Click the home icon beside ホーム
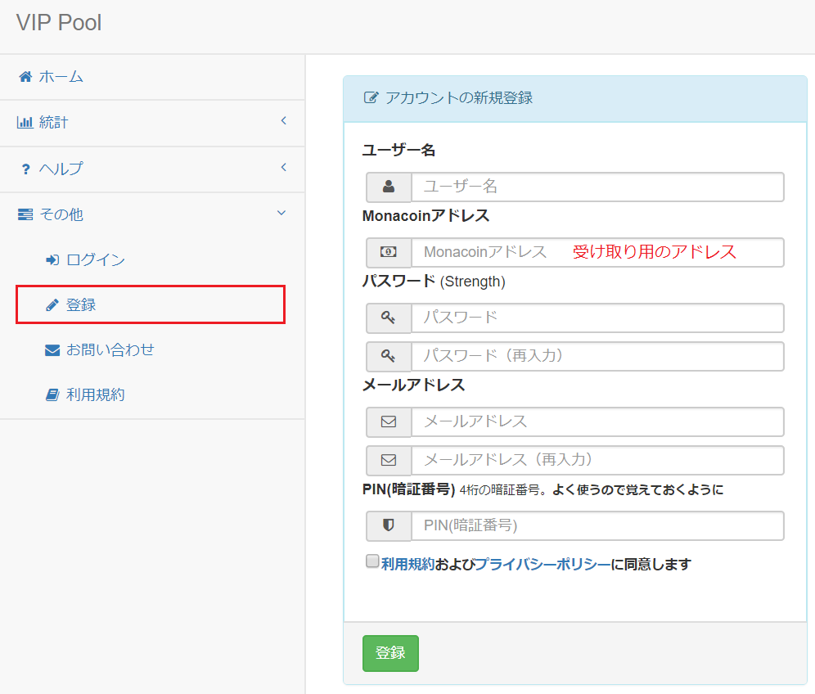Viewport: 815px width, 694px height. [25, 77]
